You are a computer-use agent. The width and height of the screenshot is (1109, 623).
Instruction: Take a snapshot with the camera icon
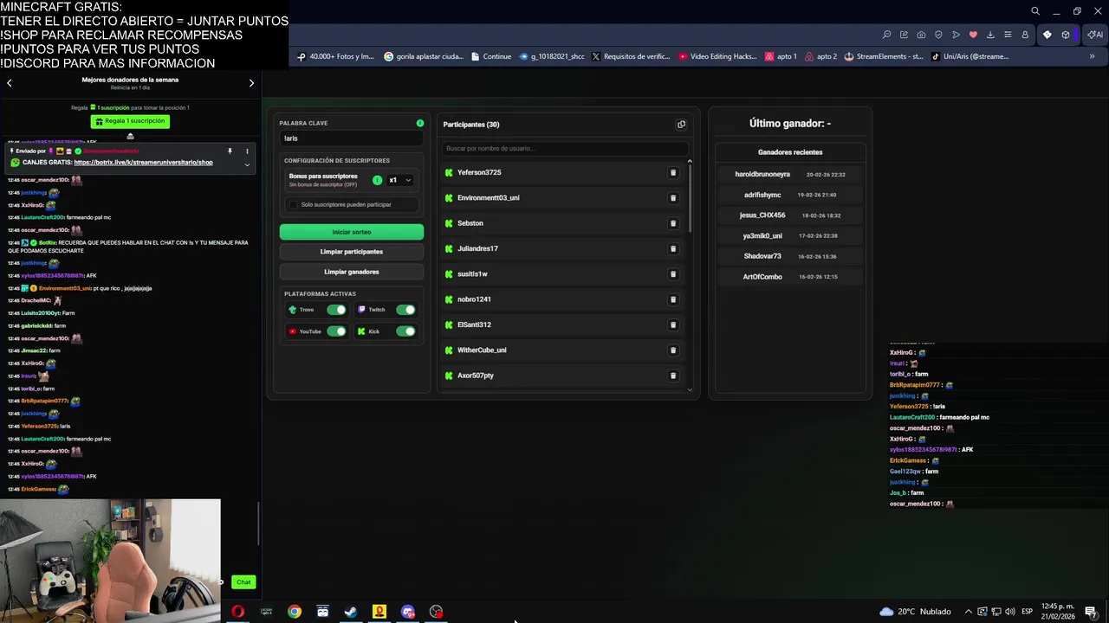(921, 35)
